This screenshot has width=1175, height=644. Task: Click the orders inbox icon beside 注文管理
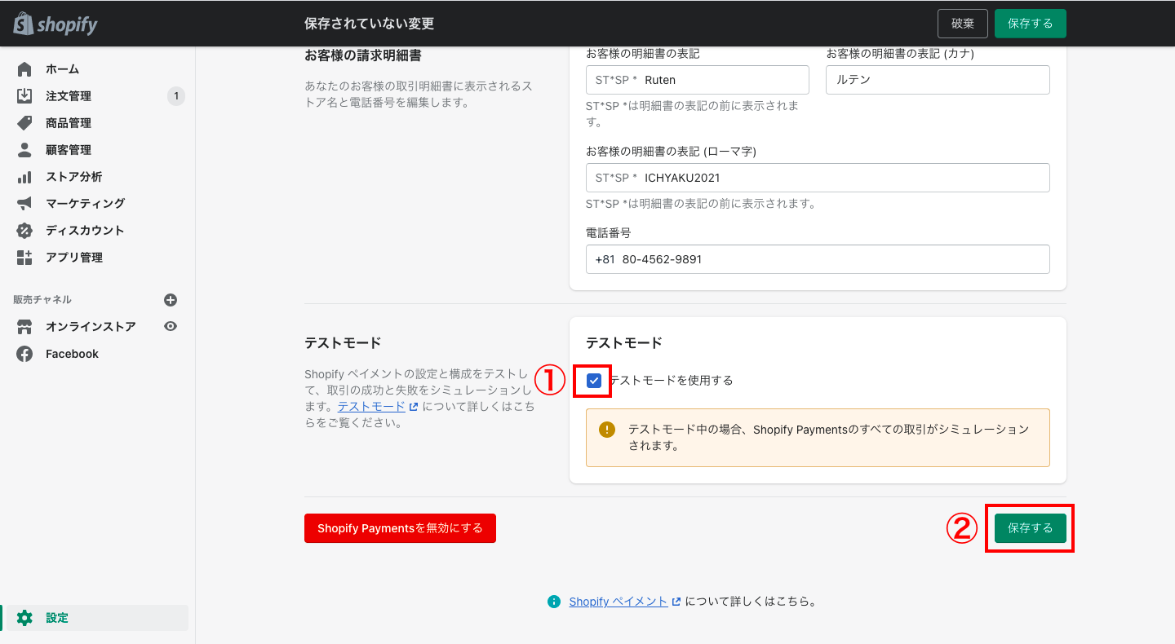[24, 96]
